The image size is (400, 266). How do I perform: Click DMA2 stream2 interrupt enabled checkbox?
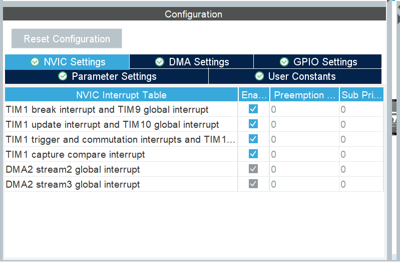coord(253,169)
